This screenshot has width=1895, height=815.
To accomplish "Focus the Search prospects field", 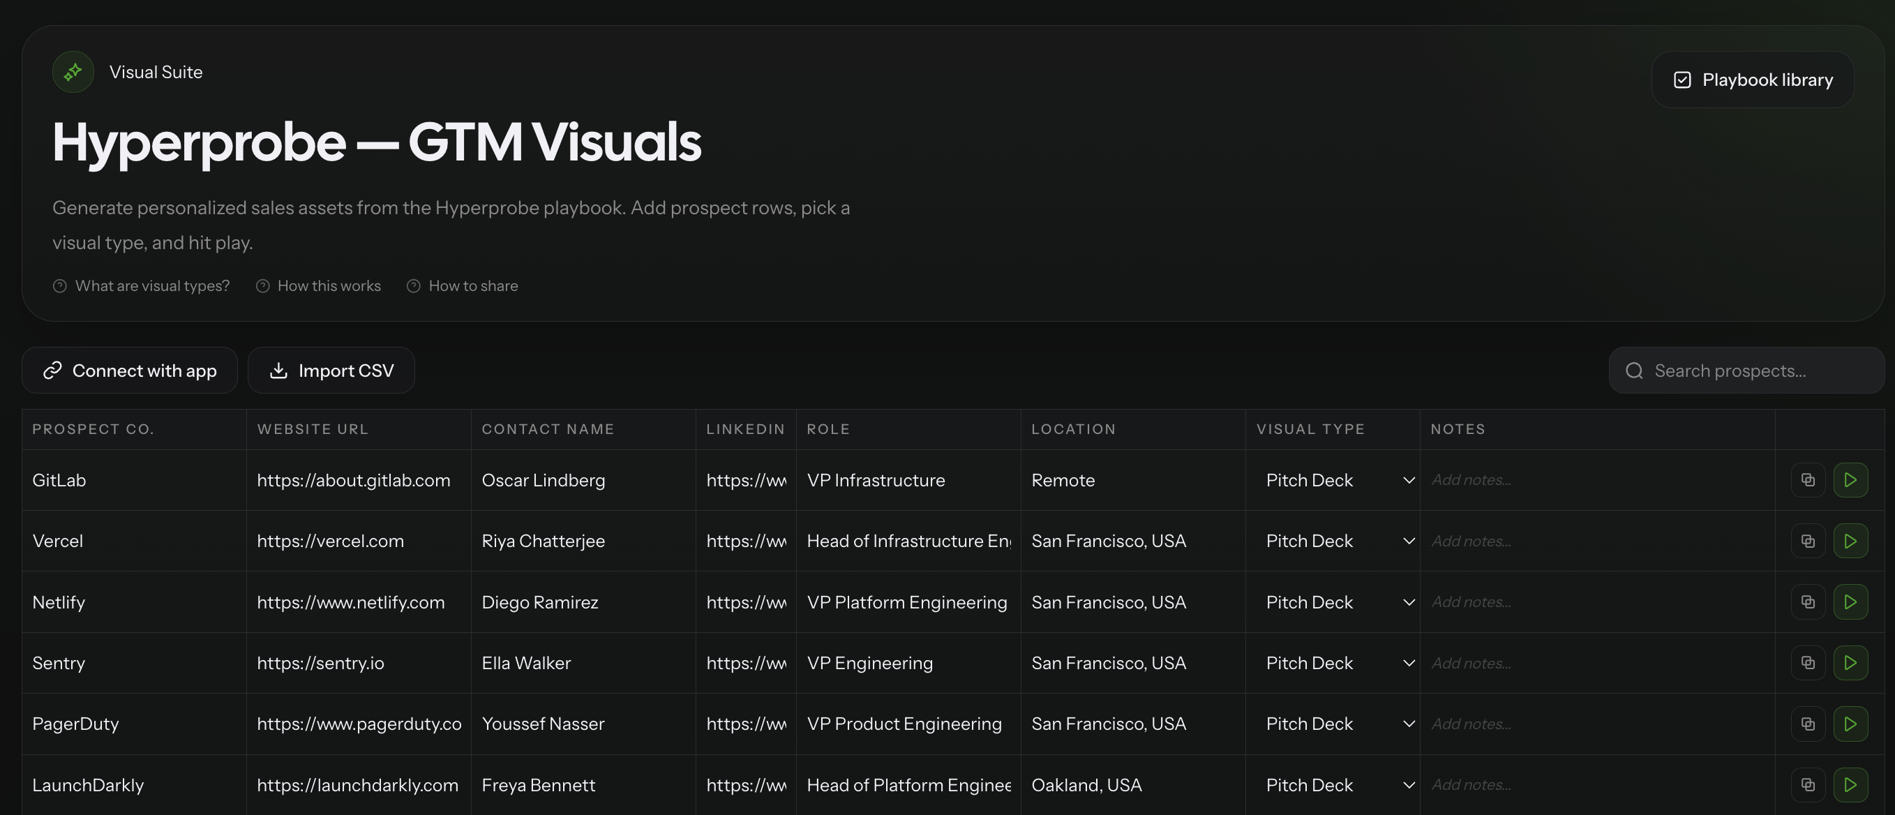I will coord(1746,371).
